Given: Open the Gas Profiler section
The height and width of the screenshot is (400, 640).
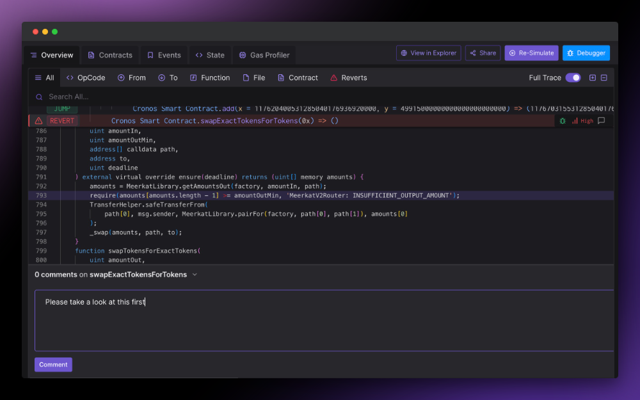Looking at the screenshot, I should (264, 55).
